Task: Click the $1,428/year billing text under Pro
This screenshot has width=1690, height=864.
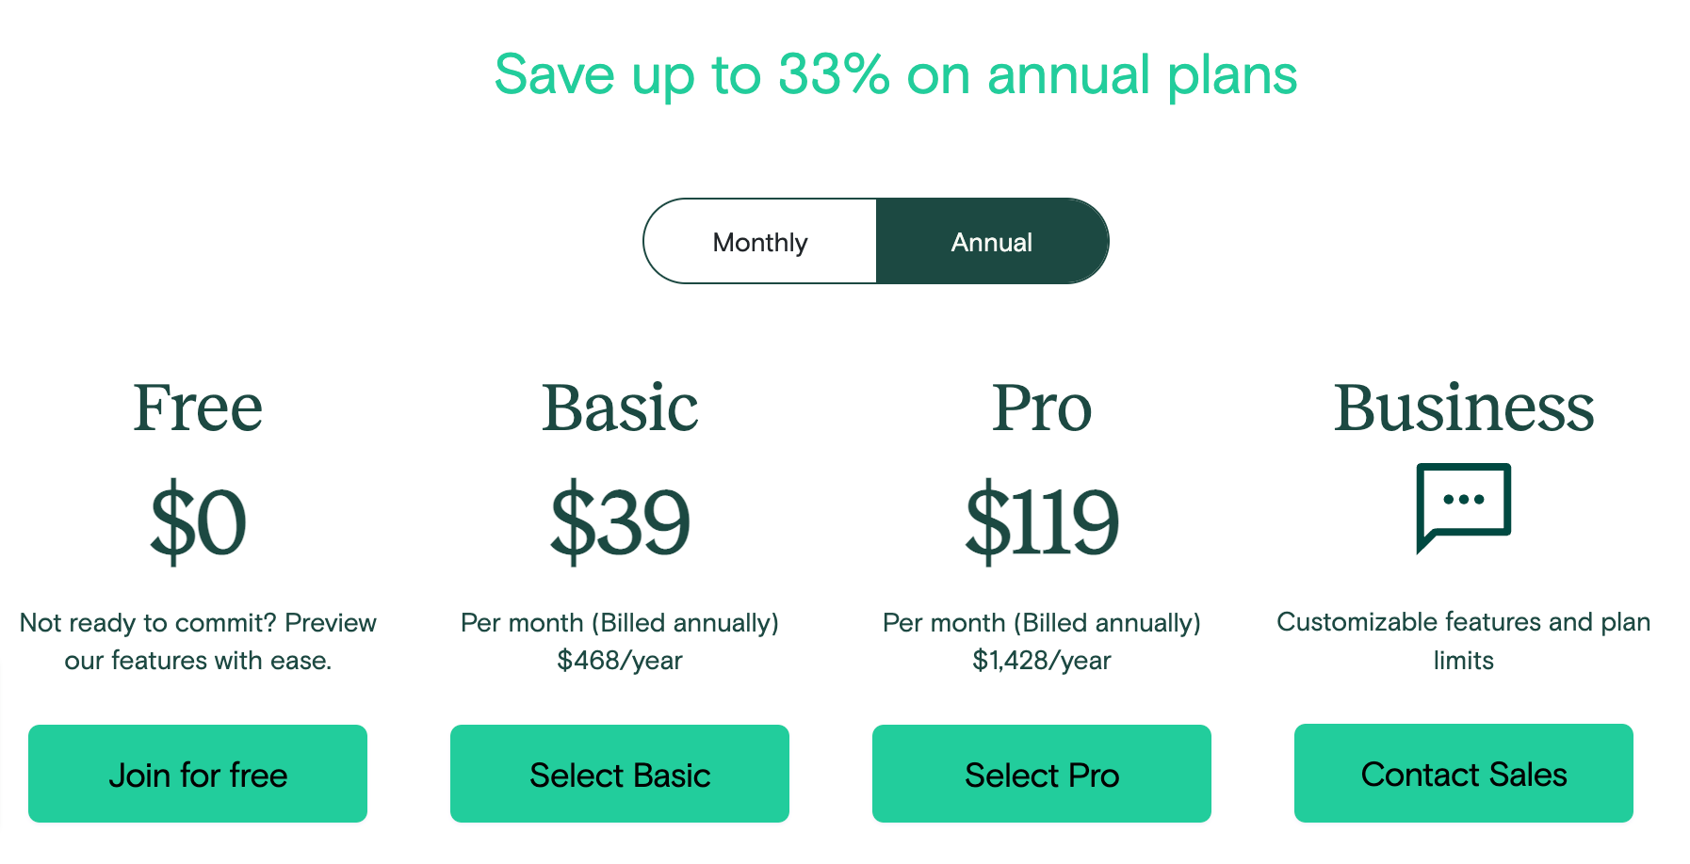Action: (1041, 660)
